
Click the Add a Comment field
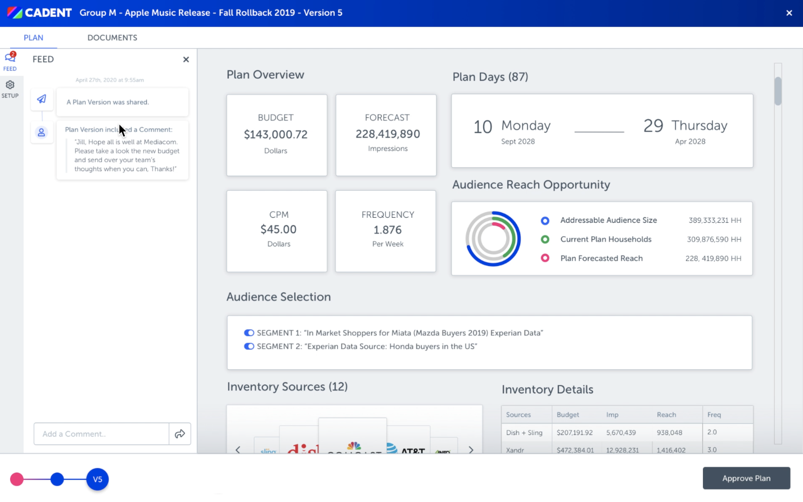101,434
